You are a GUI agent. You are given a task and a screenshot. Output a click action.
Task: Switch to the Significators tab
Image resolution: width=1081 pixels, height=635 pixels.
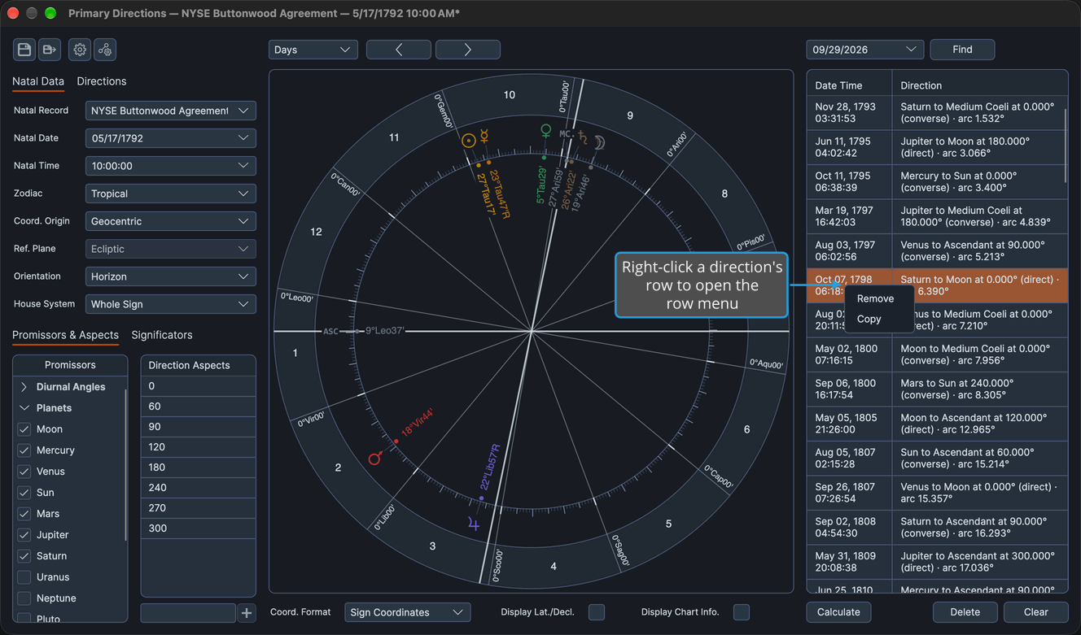162,335
